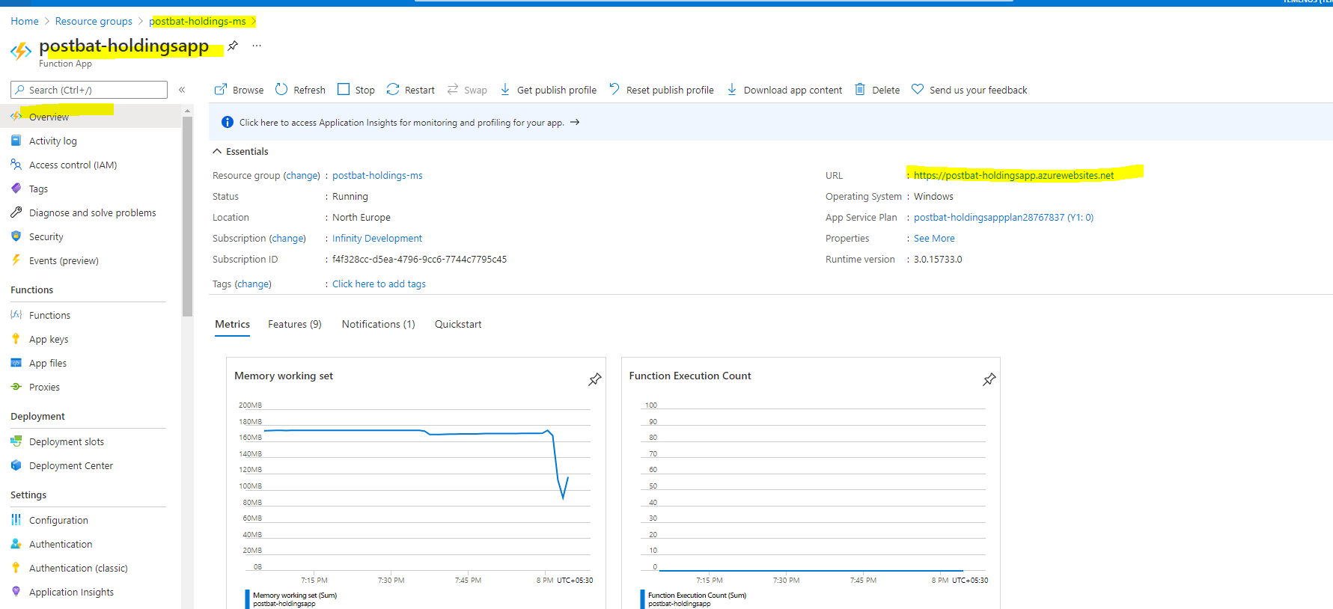Open Access control (IAM) in sidebar

point(73,165)
